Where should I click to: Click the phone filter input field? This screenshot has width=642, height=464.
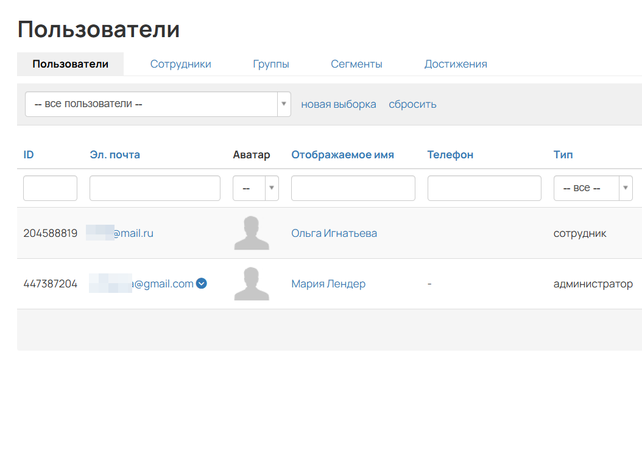[484, 188]
